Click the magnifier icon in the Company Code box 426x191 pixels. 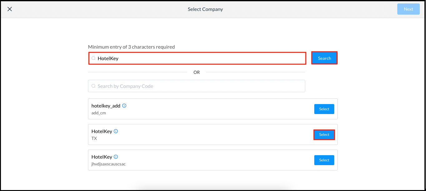(x=93, y=86)
